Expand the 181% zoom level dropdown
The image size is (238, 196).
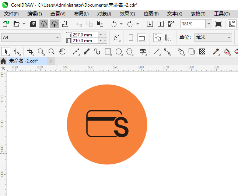pyautogui.click(x=209, y=24)
